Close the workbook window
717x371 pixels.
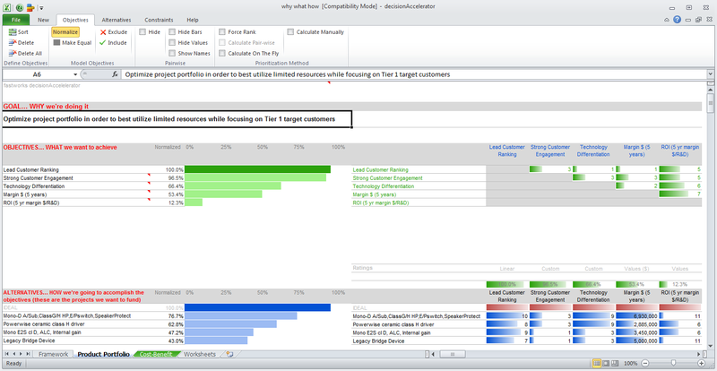tap(708, 20)
